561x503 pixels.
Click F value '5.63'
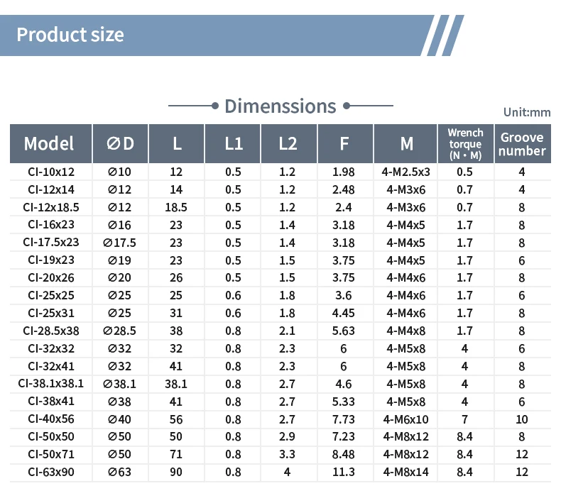pos(344,331)
